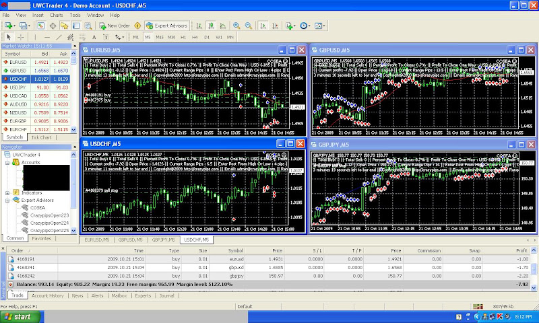Expand the Indicators tree node

coord(7,193)
